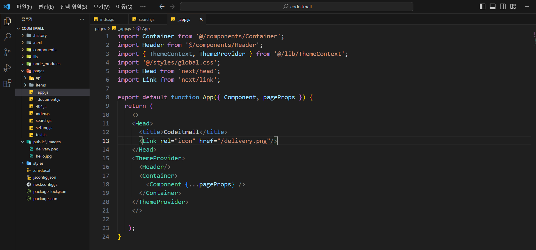This screenshot has width=536, height=250.
Task: Open Explorer more actions ellipsis
Action: tap(82, 19)
